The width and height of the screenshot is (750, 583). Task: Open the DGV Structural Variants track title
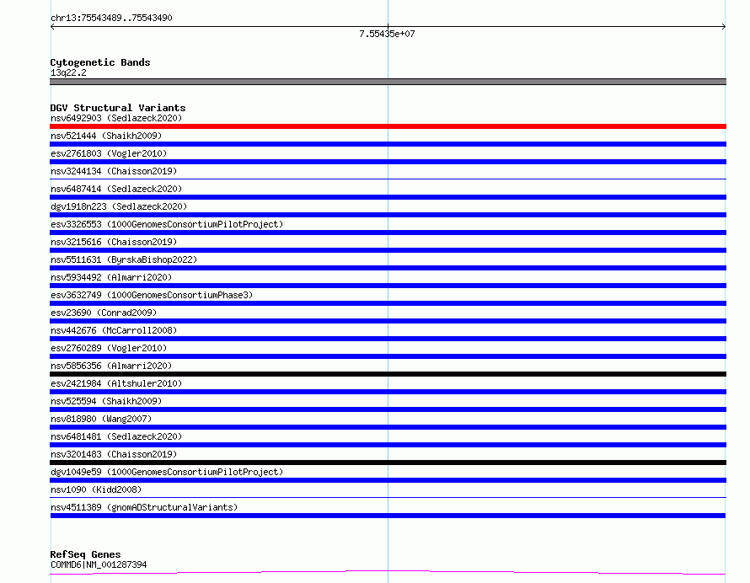pyautogui.click(x=118, y=108)
